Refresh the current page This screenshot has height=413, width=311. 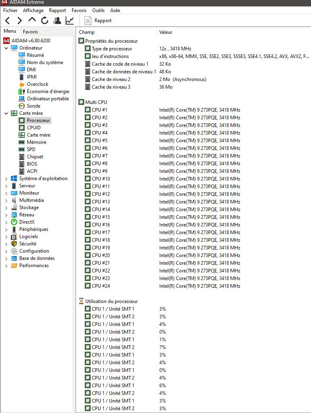point(44,21)
